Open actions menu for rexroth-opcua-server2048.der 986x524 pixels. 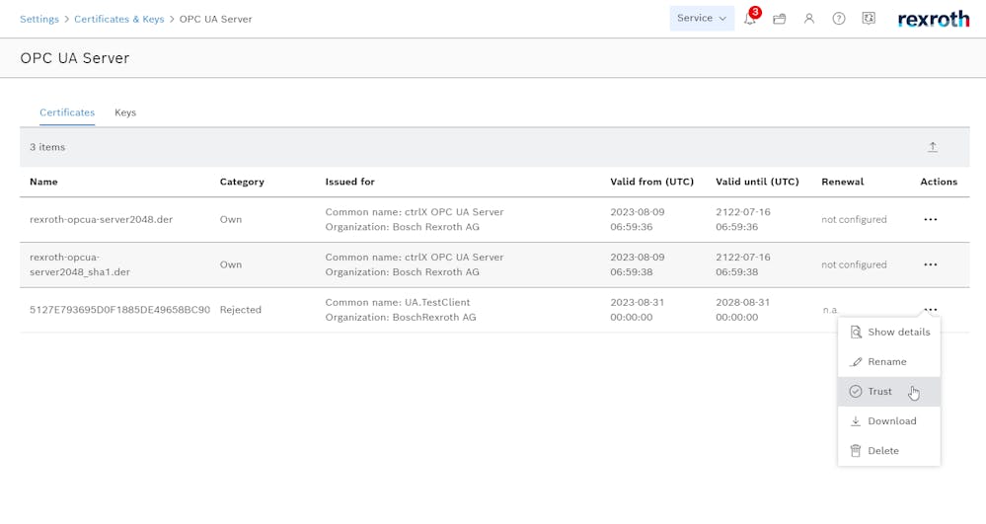[x=931, y=219]
